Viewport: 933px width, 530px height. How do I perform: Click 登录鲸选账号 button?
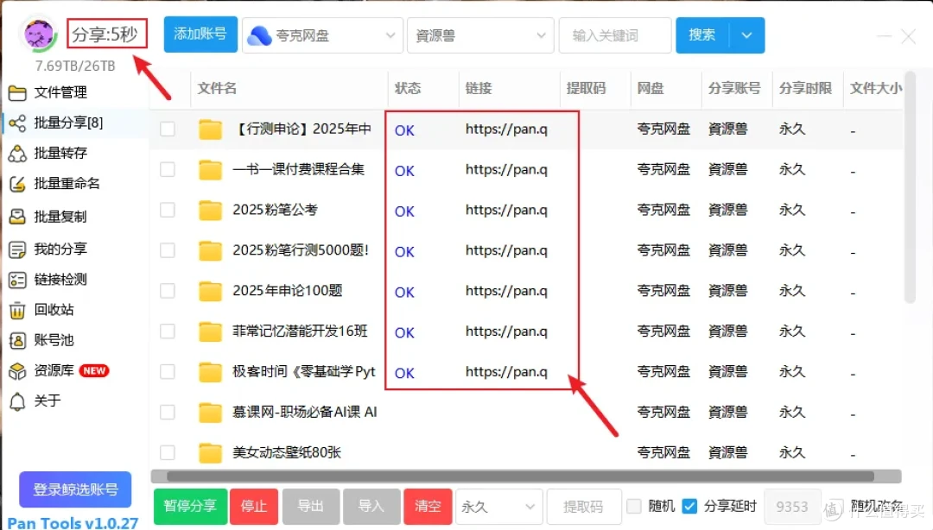tap(75, 489)
